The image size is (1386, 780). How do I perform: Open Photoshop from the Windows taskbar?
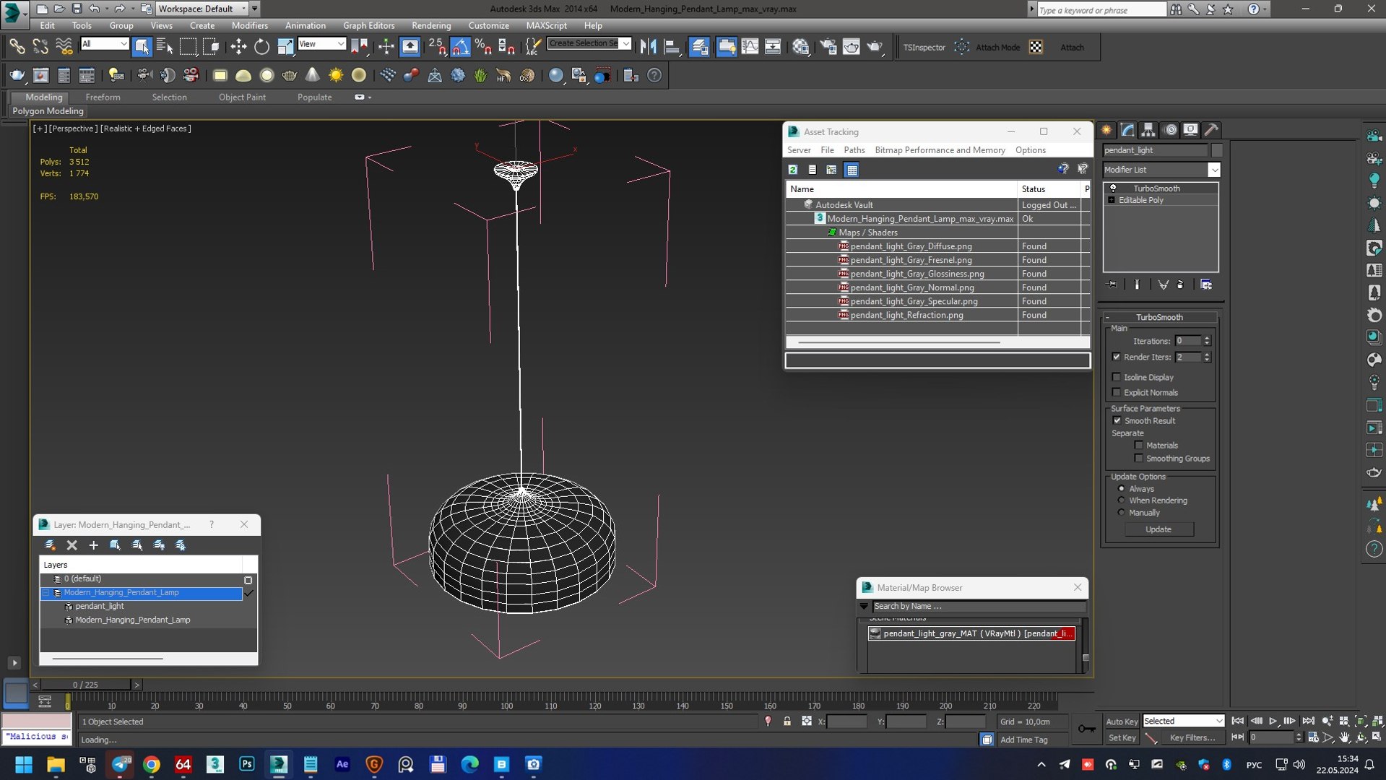(x=246, y=764)
